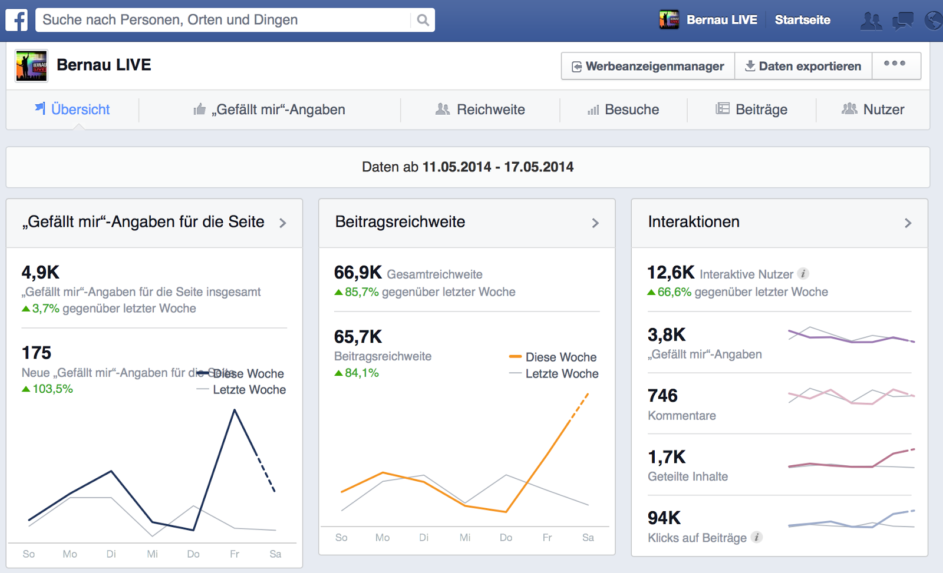Click the orange Diese Woche legend swatch
This screenshot has height=573, width=943.
point(515,356)
